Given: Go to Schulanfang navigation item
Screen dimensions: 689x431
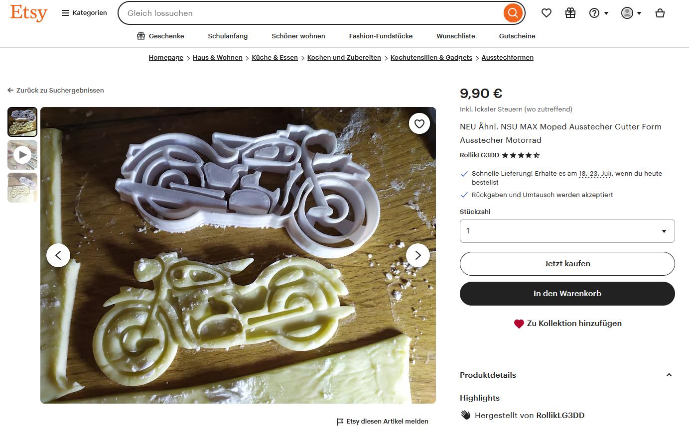Looking at the screenshot, I should click(x=228, y=36).
